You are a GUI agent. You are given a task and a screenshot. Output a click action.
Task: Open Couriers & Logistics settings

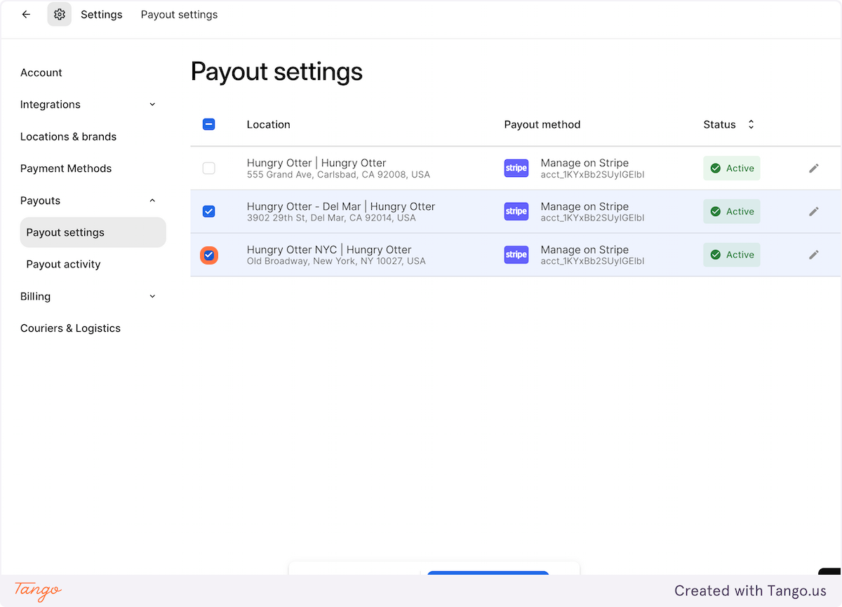[x=70, y=328]
